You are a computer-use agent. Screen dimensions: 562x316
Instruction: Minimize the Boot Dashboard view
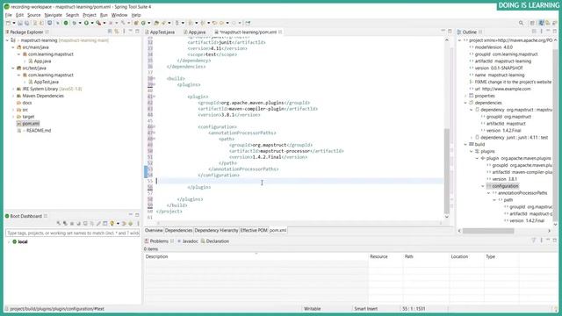coord(131,214)
